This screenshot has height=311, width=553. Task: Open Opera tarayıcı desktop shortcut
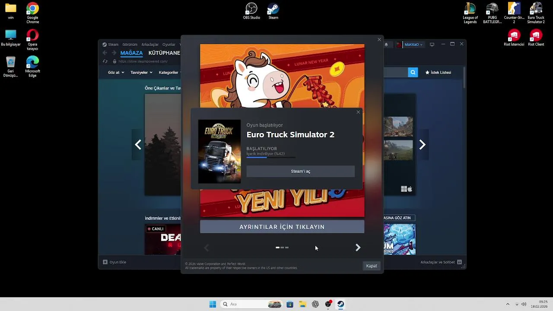(x=32, y=40)
